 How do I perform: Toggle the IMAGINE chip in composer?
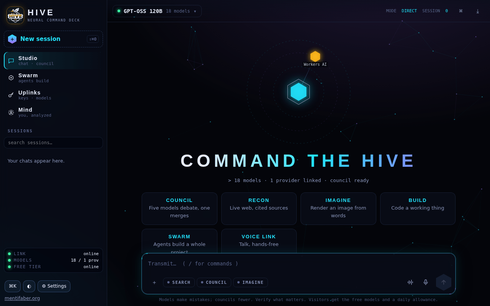click(250, 282)
